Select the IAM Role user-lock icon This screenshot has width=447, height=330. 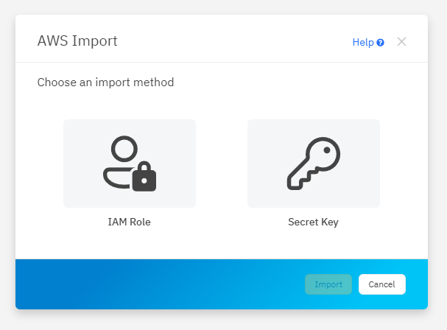click(130, 164)
